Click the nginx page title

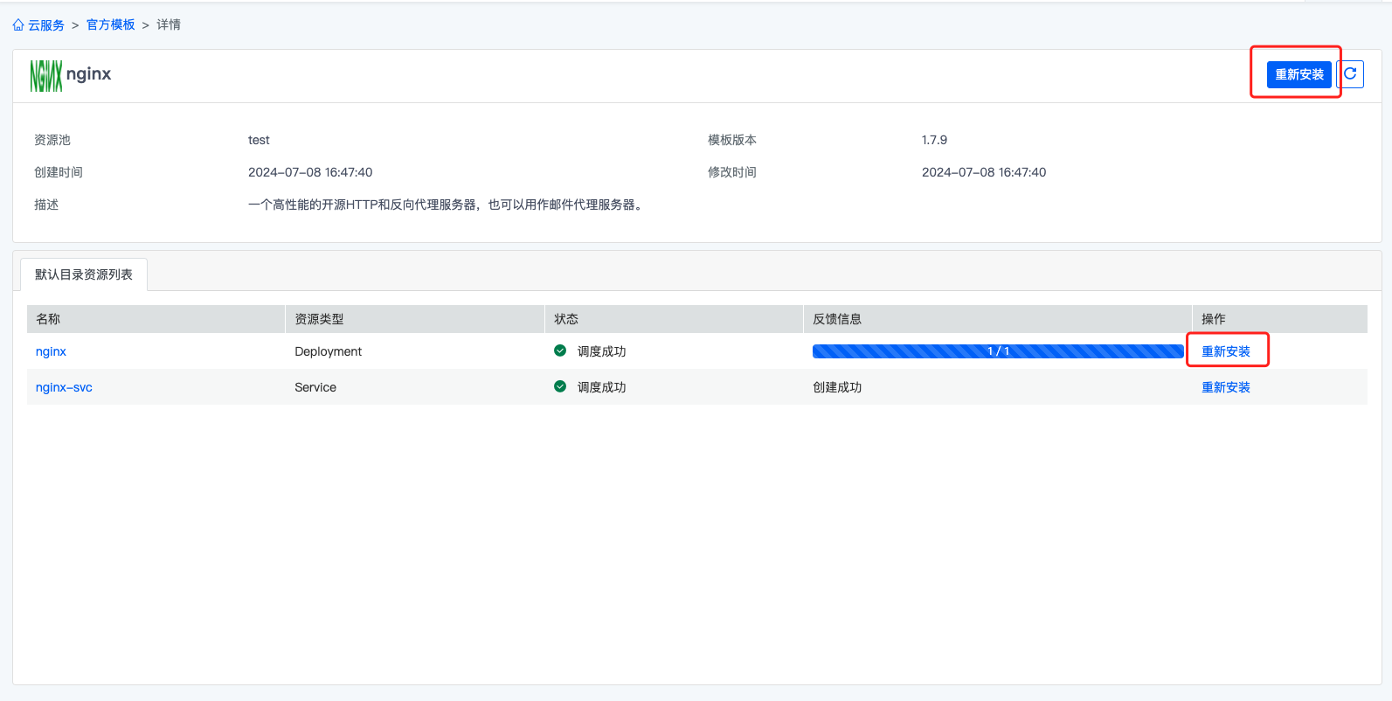tap(89, 74)
